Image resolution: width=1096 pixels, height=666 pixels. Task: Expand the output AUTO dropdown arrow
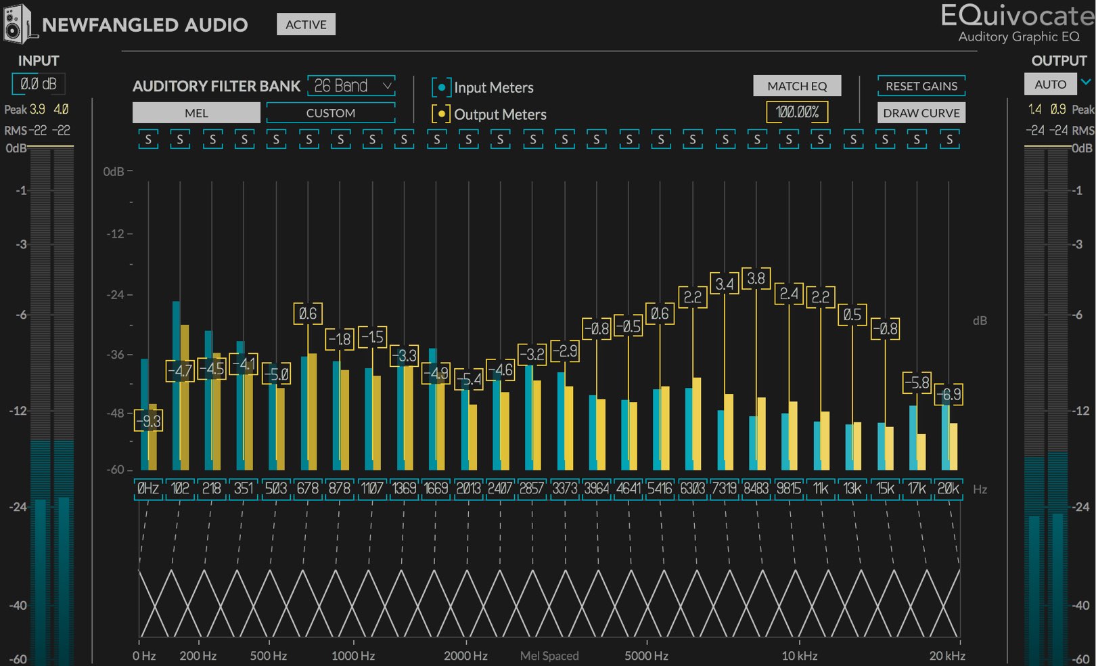(x=1086, y=82)
